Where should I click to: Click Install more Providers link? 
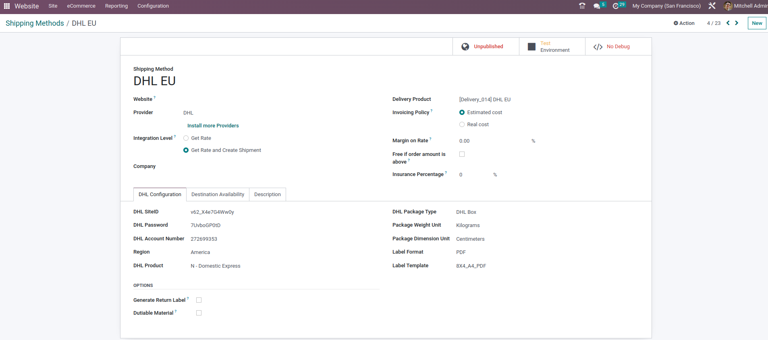point(213,126)
